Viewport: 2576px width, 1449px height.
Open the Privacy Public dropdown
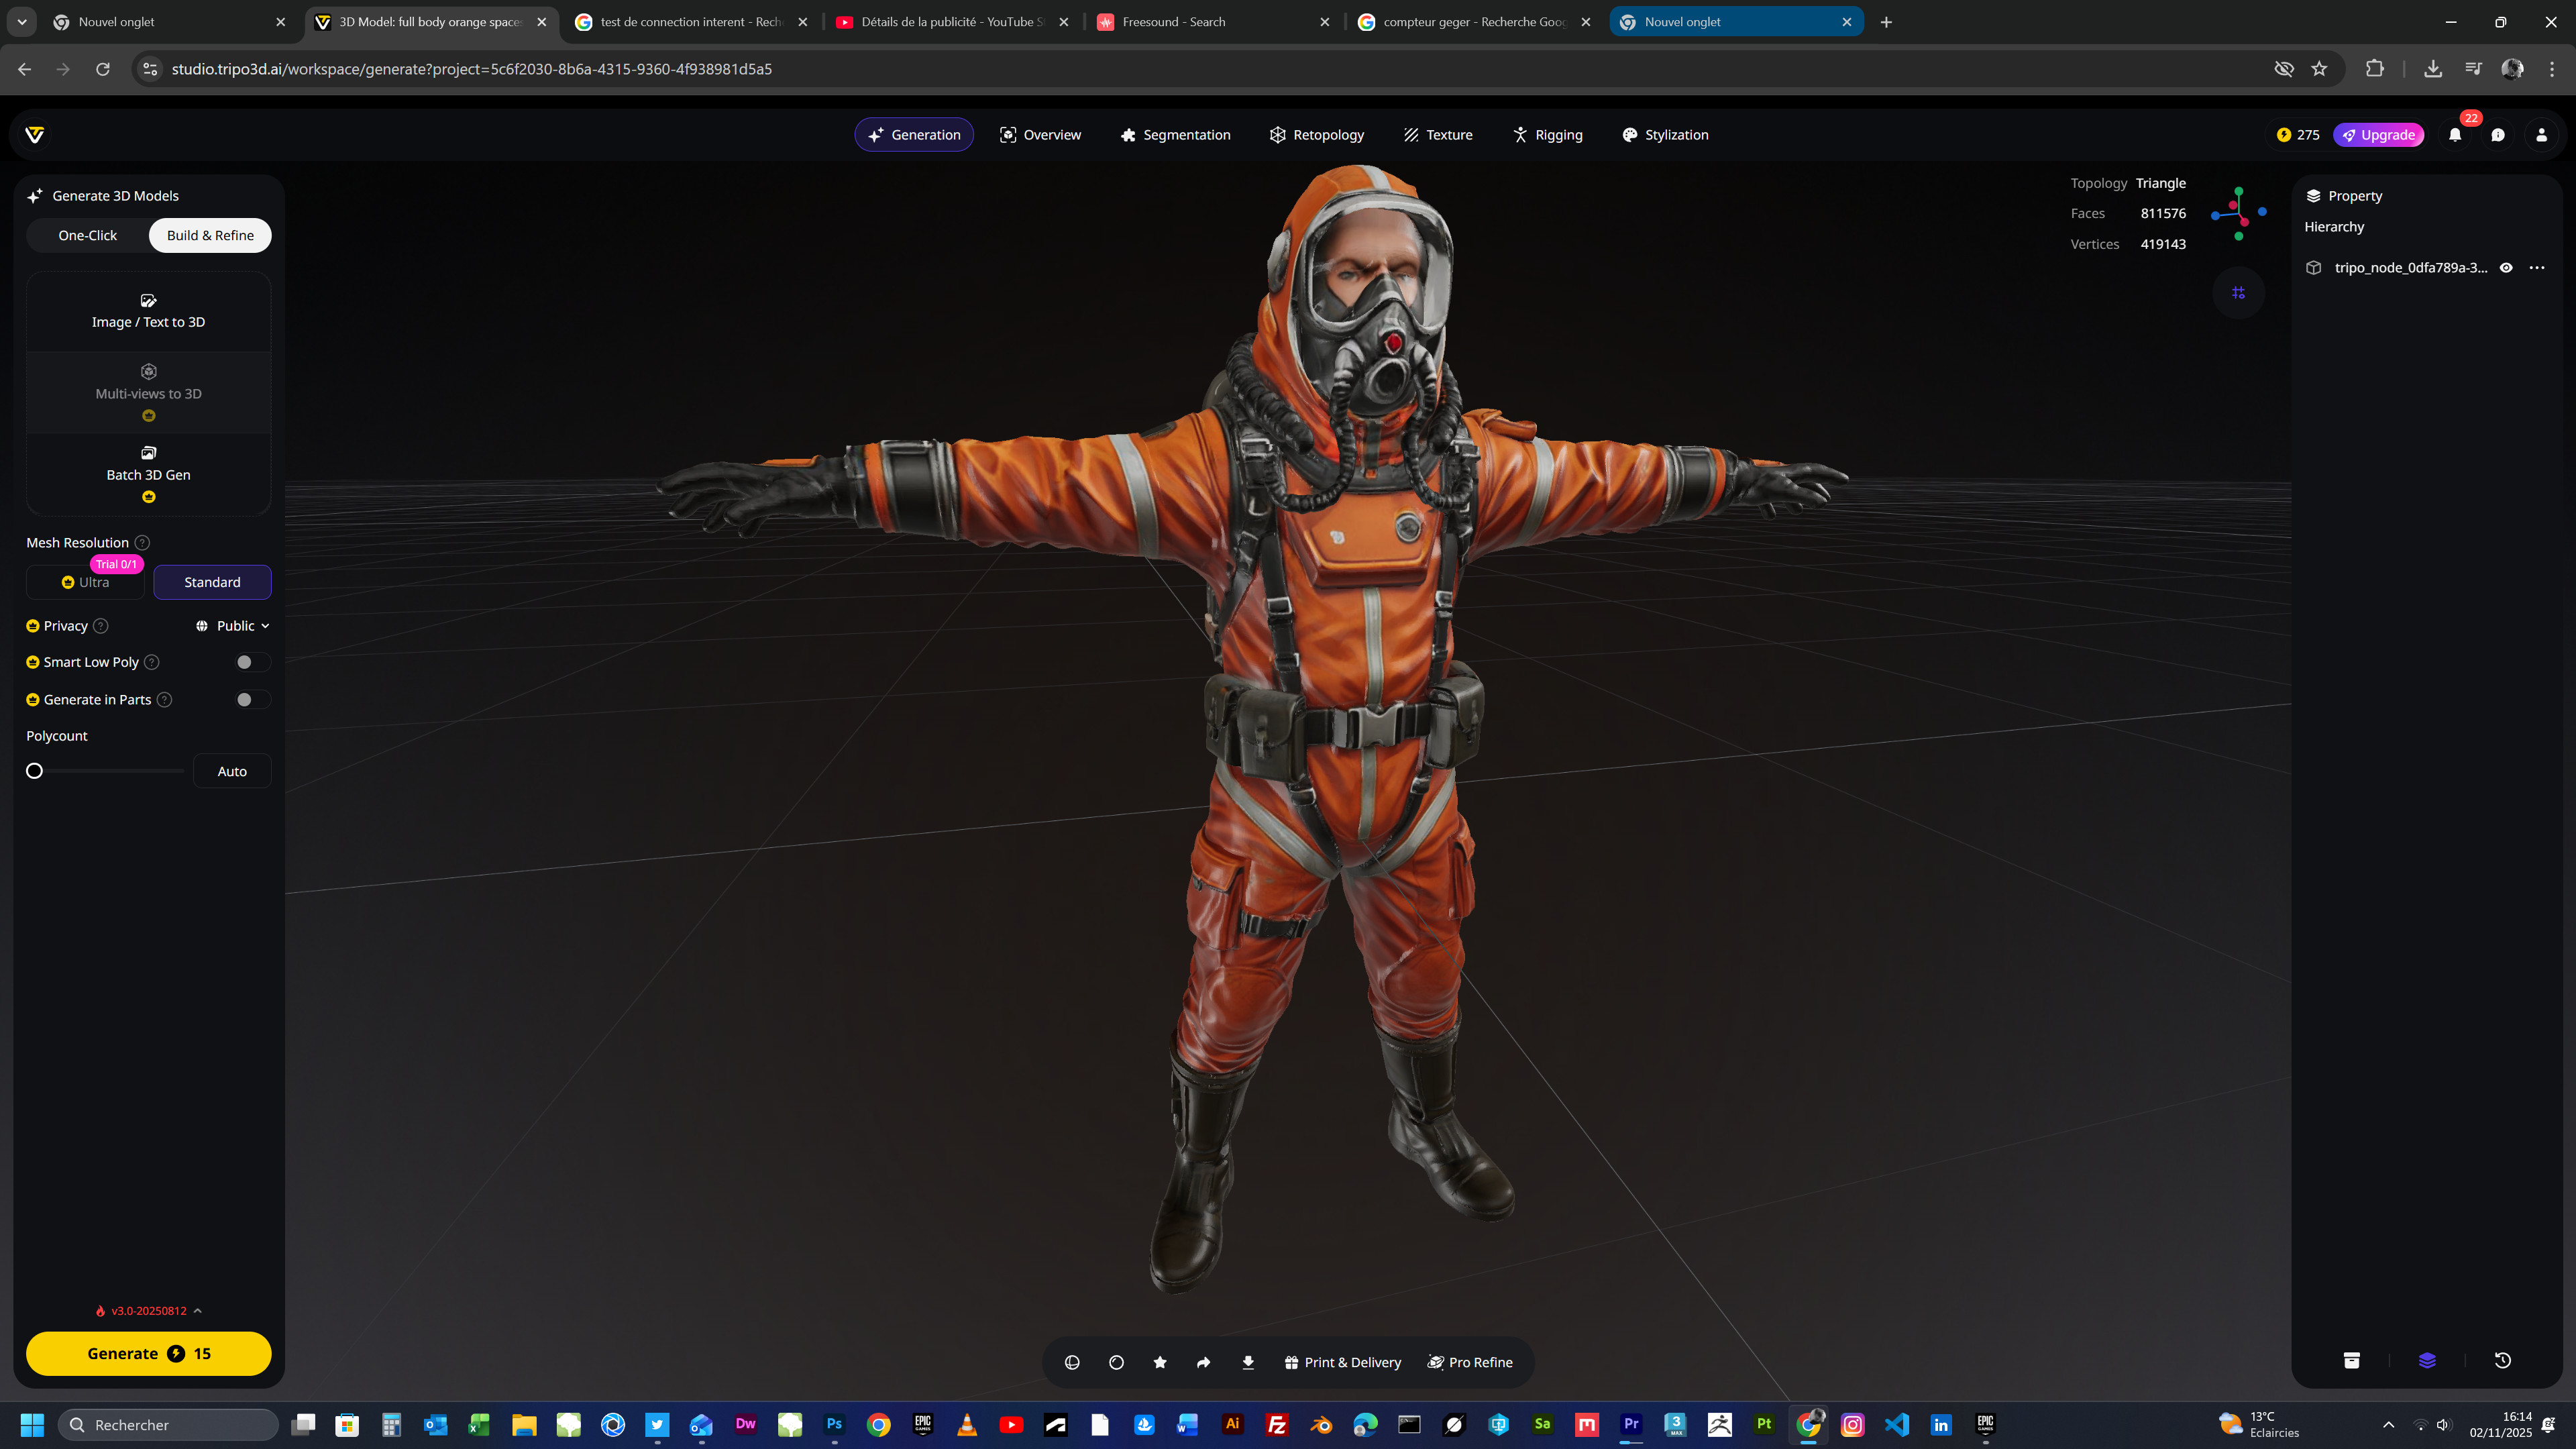click(x=234, y=626)
